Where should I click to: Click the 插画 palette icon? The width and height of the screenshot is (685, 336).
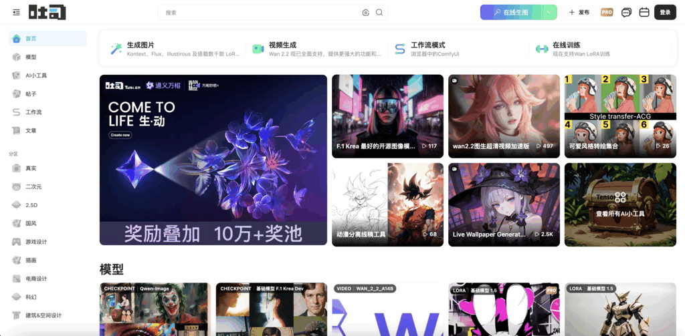click(x=17, y=260)
